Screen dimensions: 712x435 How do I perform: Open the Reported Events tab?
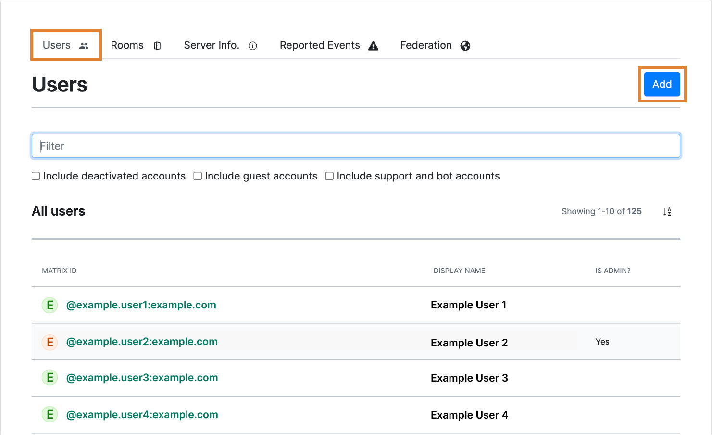click(320, 45)
